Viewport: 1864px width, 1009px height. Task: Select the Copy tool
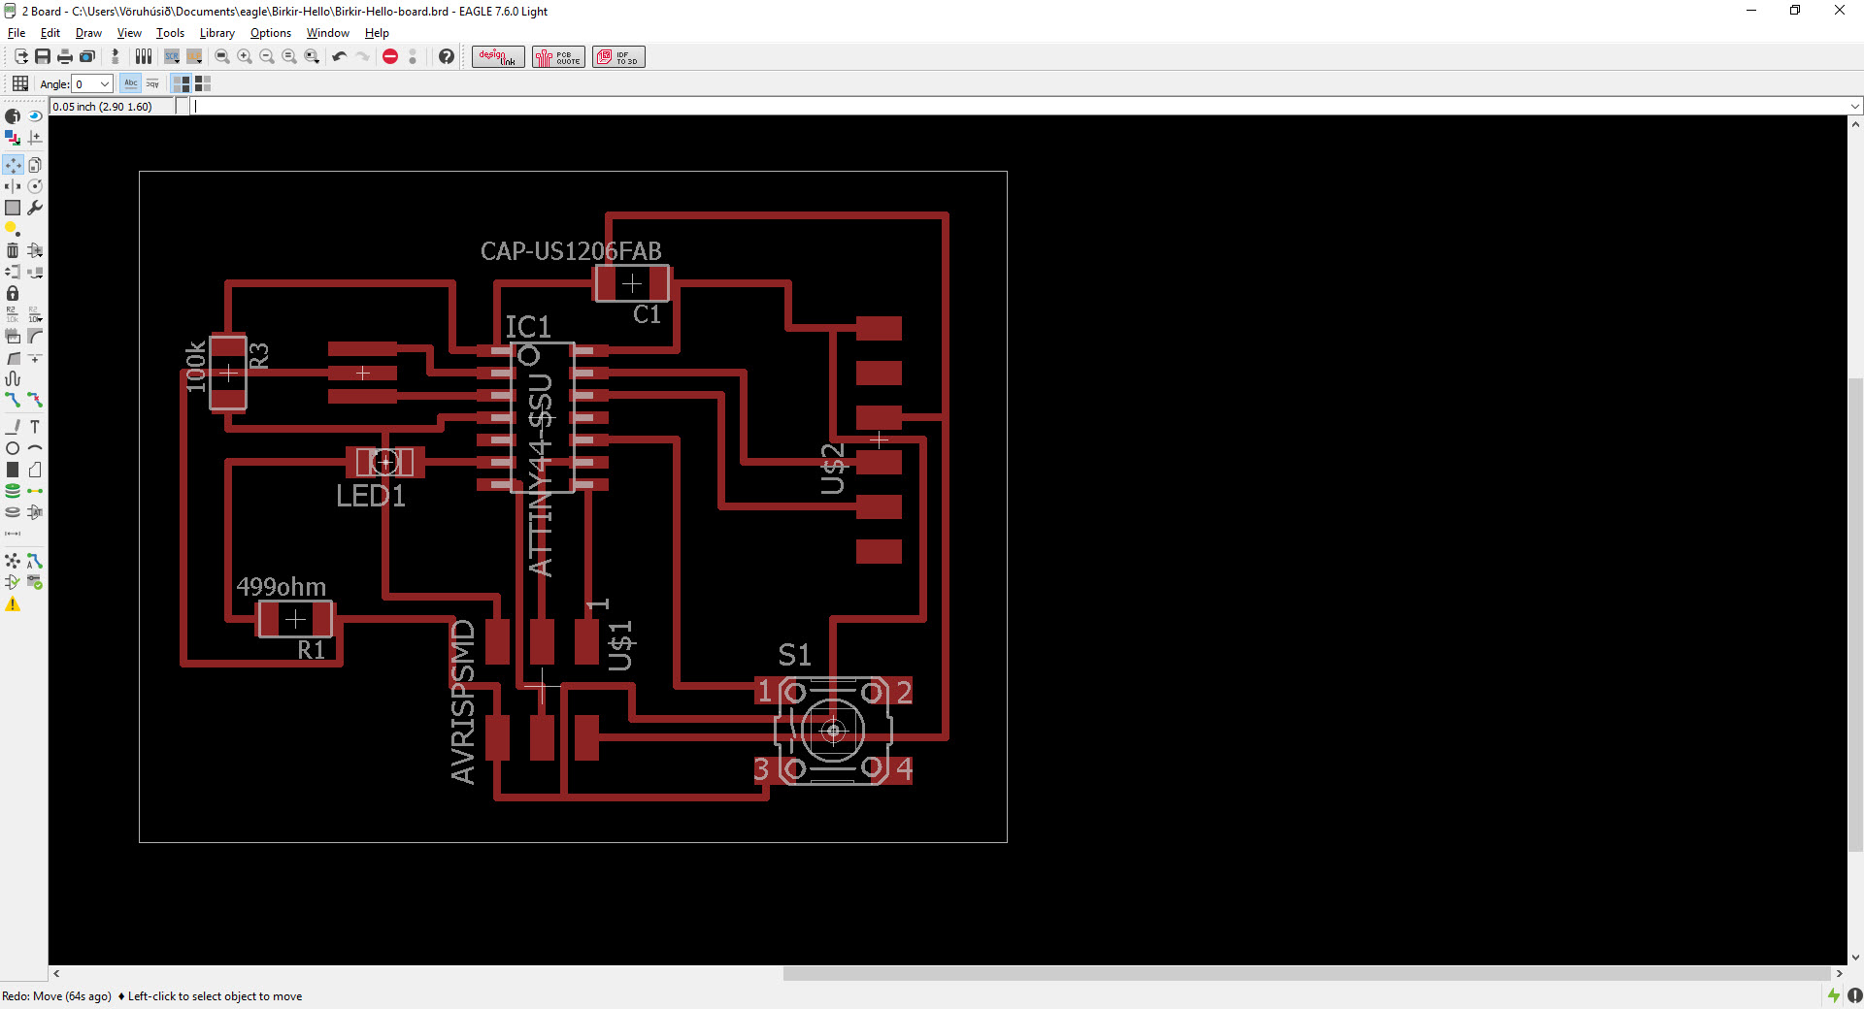pos(35,165)
